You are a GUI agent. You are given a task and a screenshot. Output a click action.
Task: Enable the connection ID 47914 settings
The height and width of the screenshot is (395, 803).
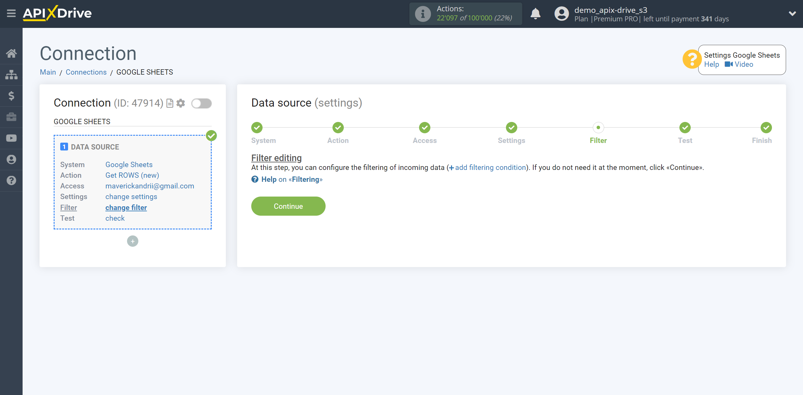(202, 103)
